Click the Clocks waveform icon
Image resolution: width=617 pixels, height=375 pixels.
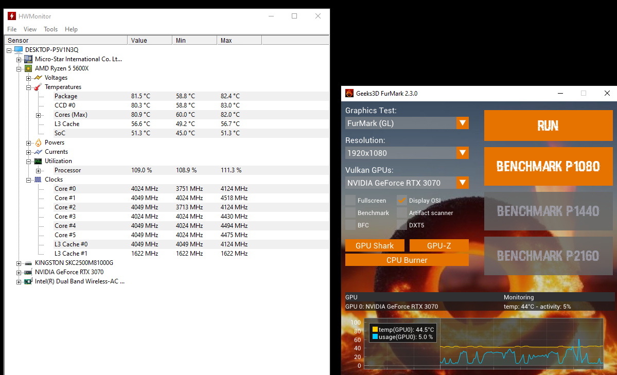point(38,180)
